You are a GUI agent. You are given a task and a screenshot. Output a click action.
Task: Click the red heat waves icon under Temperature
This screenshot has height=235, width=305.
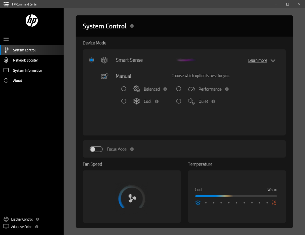pyautogui.click(x=274, y=203)
